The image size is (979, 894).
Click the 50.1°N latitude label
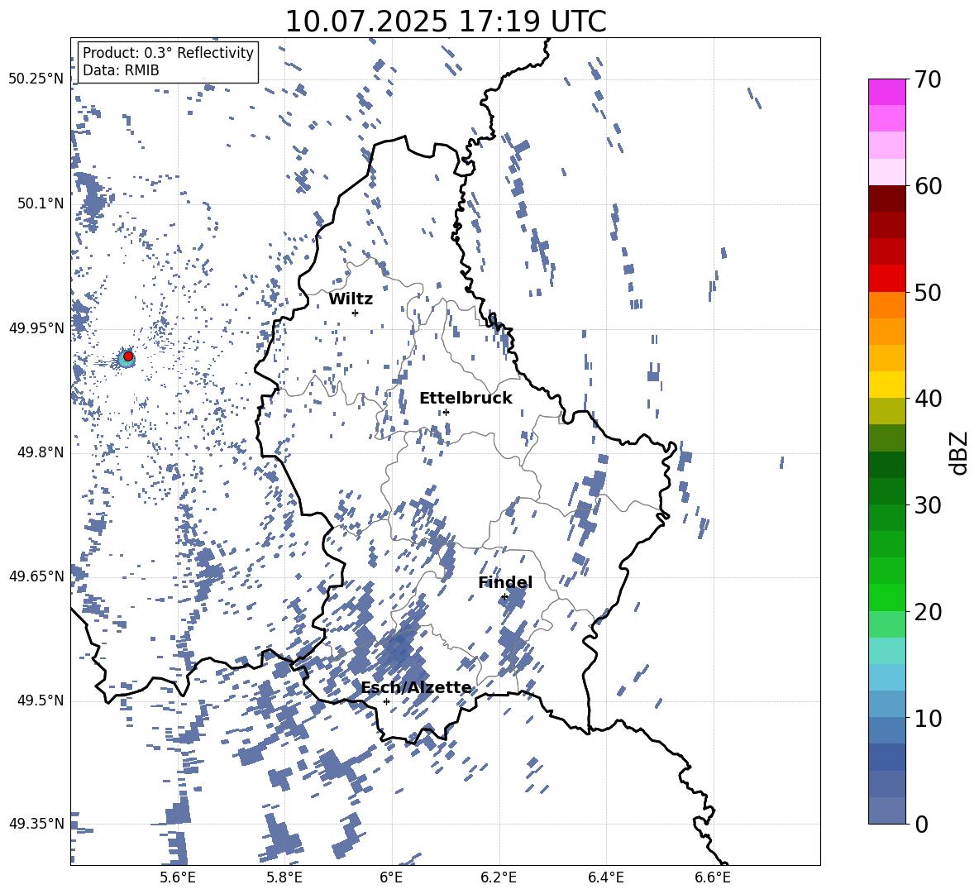pyautogui.click(x=41, y=203)
